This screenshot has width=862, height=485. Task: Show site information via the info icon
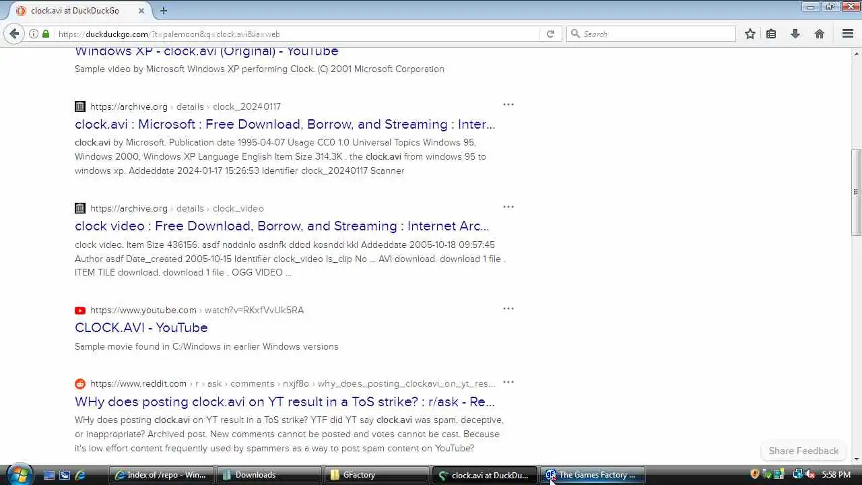[x=34, y=34]
